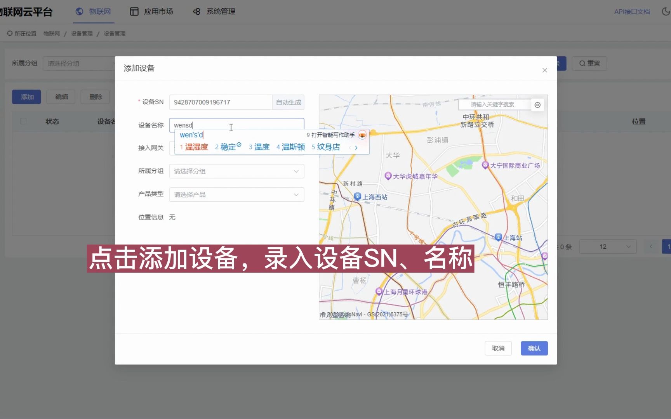The width and height of the screenshot is (671, 419).
Task: Click the 系统管理 nodes icon
Action: point(196,12)
